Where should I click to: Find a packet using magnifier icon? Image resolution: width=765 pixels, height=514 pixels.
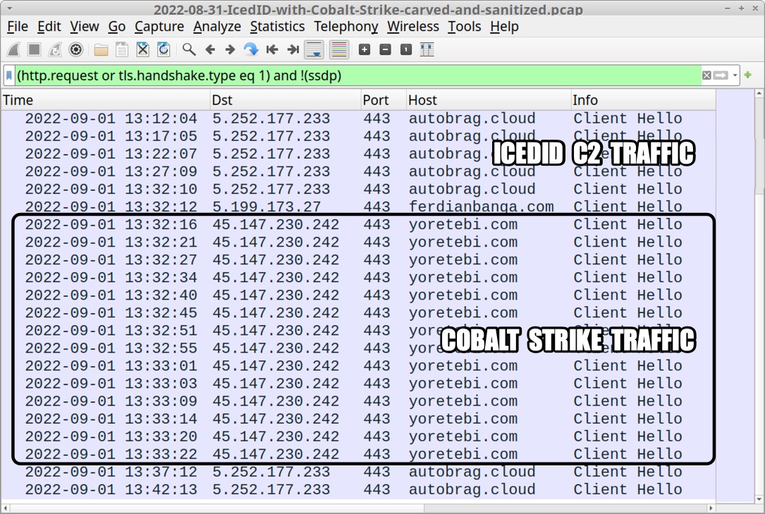point(189,50)
